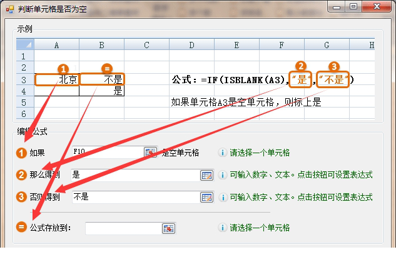The height and width of the screenshot is (257, 396).
Task: Click cell B3 containing 不是
Action: tap(102, 79)
